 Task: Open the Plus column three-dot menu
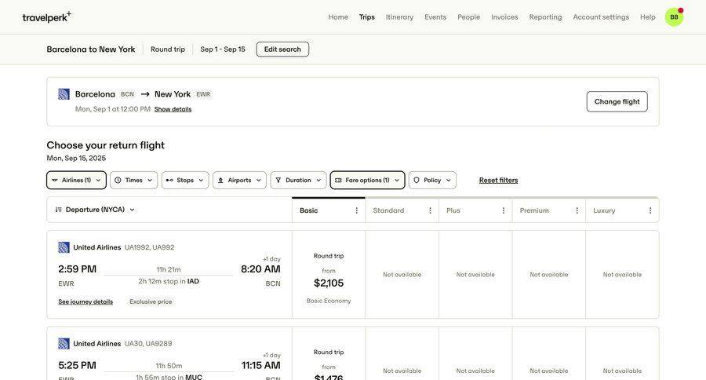(504, 210)
